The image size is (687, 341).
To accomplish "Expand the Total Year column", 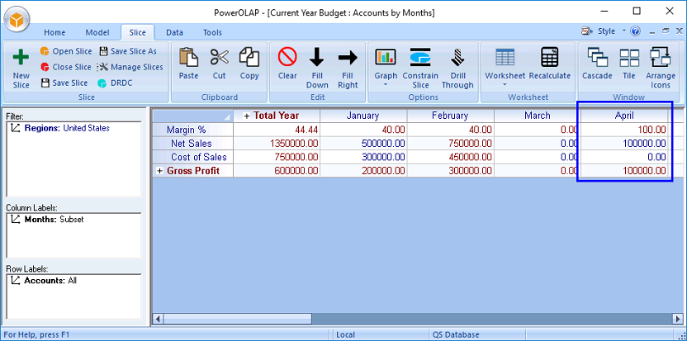I will click(x=247, y=116).
